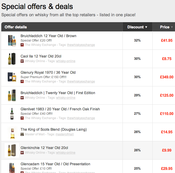Sort by Price using the column arrow
The width and height of the screenshot is (175, 173).
[x=172, y=27]
